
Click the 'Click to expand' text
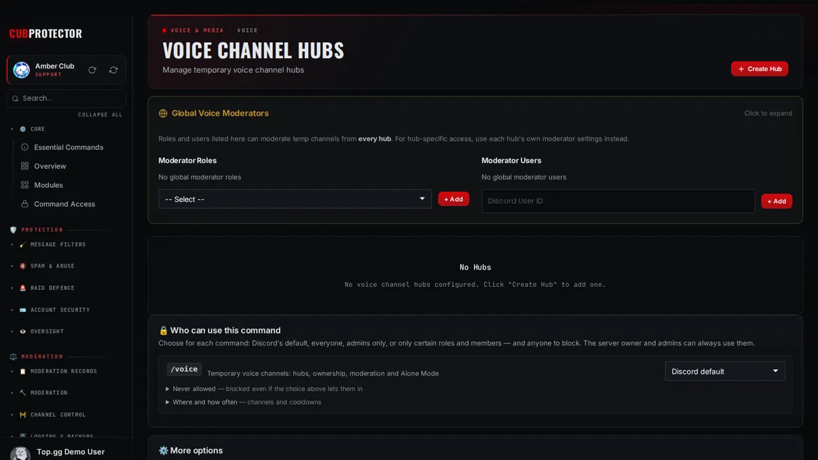point(768,113)
